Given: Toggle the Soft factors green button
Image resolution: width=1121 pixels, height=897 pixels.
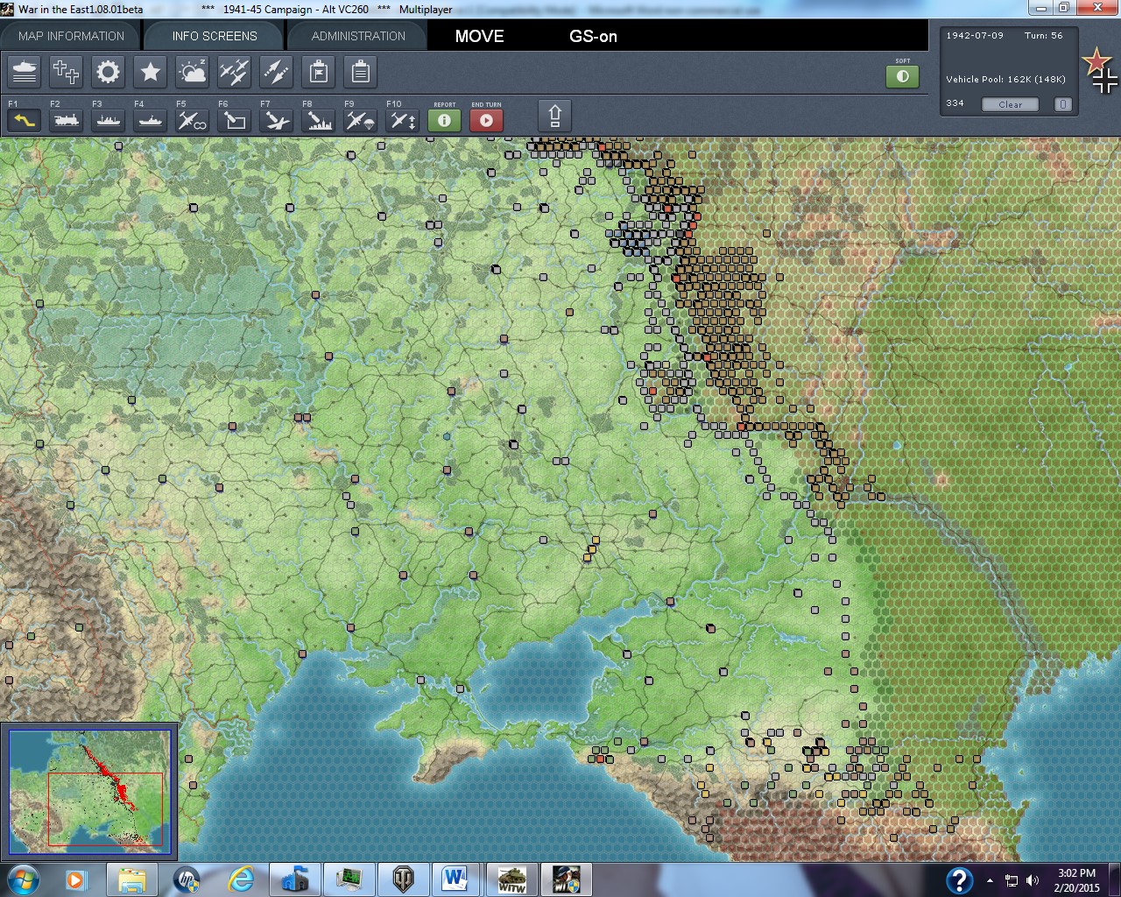Looking at the screenshot, I should point(902,76).
